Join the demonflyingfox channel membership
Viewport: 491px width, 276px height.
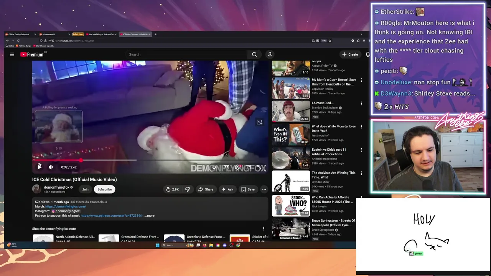85,189
